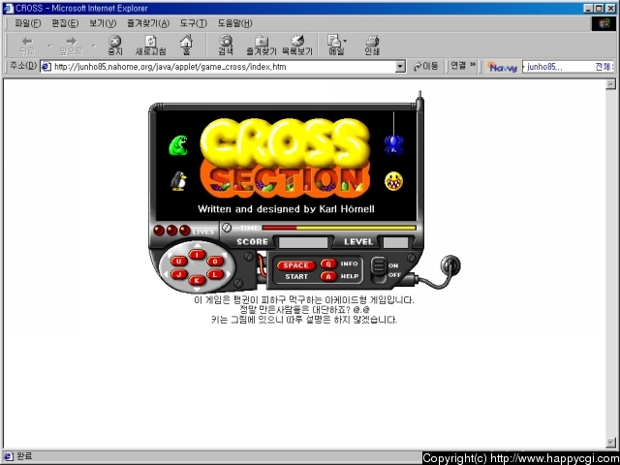This screenshot has height=465, width=620.
Task: Click the Go (이동) button
Action: tap(426, 67)
